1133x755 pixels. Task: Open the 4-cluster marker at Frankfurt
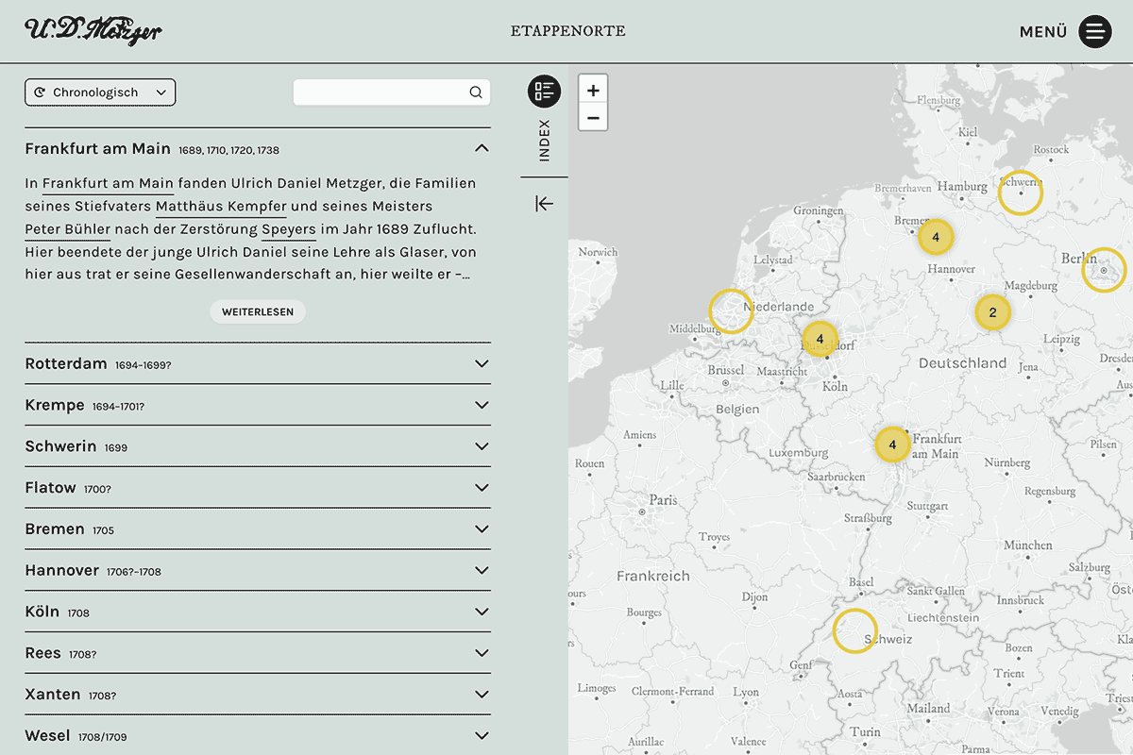click(x=892, y=444)
